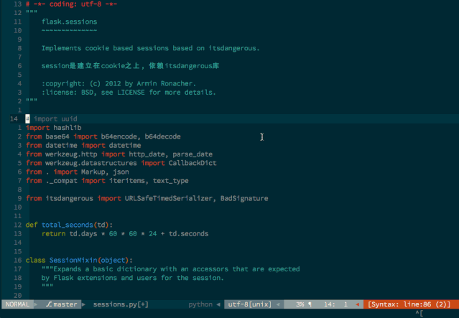Viewport: 459px width, 318px height.
Task: Click the 'Expands a basic dictionary' docstring line
Action: 171,269
